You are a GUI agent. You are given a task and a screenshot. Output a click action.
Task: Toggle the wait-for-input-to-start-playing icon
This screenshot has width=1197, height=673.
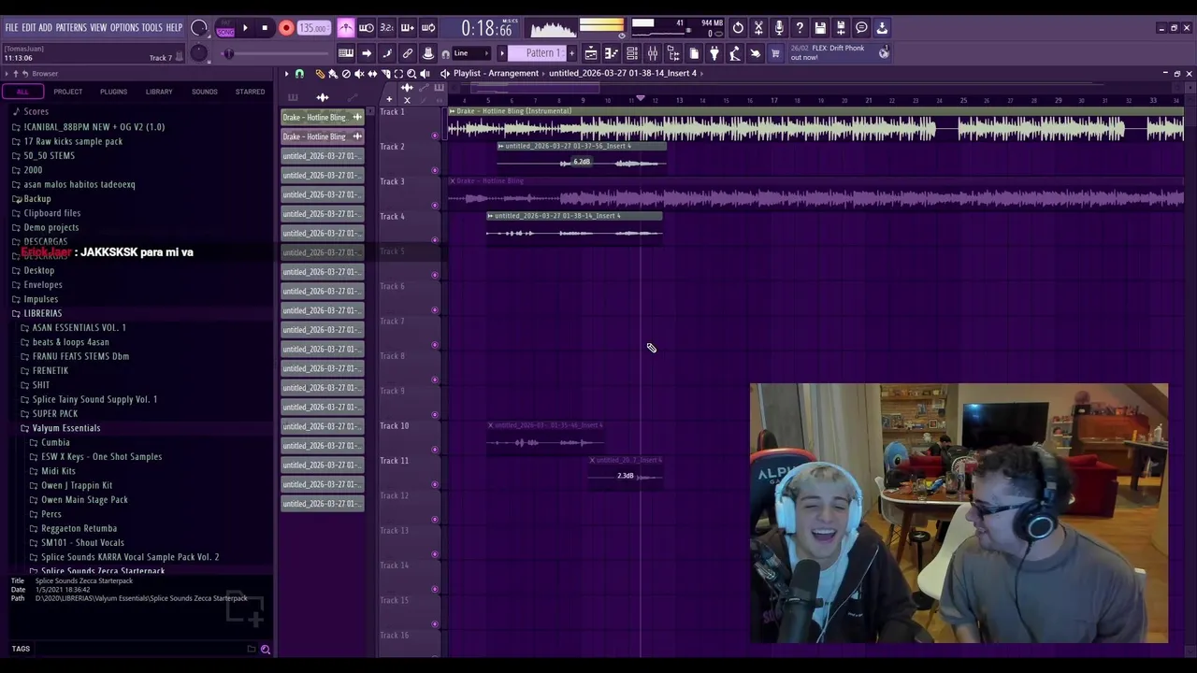click(367, 28)
